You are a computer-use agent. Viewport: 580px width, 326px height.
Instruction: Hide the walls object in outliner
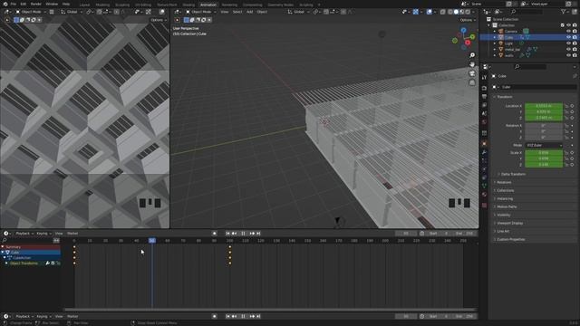pos(568,55)
